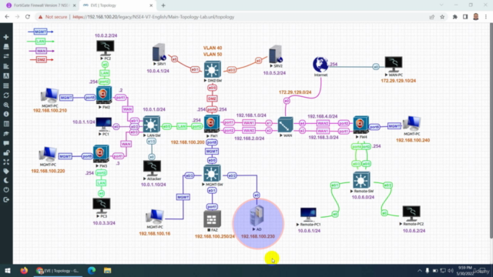Toggle night mode moon icon
The width and height of the screenshot is (493, 277).
click(6, 181)
